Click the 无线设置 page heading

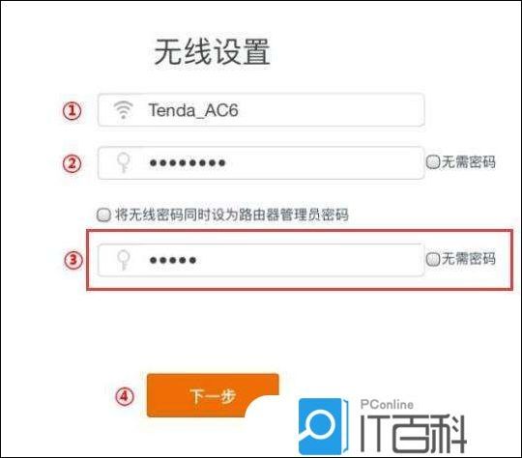[x=212, y=51]
